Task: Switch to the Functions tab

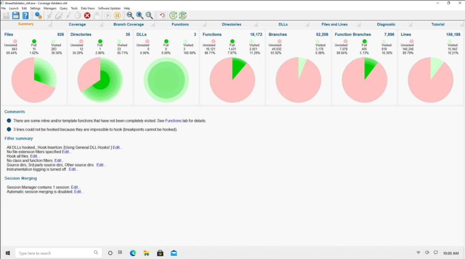Action: click(180, 24)
